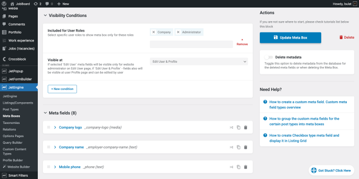This screenshot has height=179, width=359.
Task: Go to Taxonomies submenu
Action: pos(11,123)
